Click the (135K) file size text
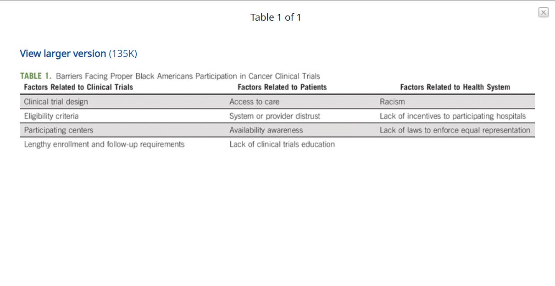Screen dimensions: 555x286 coord(123,54)
